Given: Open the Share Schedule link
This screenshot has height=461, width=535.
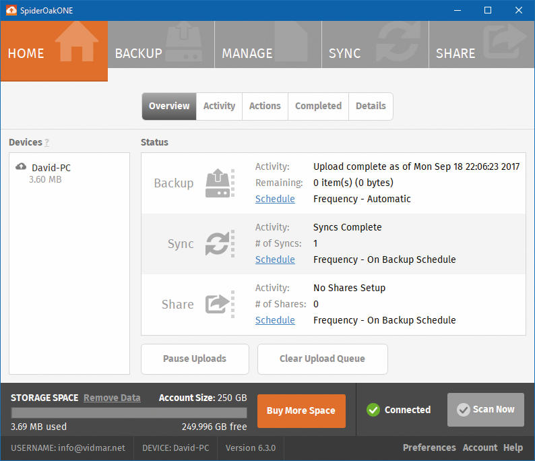Looking at the screenshot, I should [275, 320].
